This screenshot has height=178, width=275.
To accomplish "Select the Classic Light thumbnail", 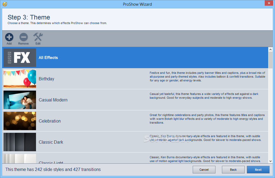I will [x=20, y=159].
